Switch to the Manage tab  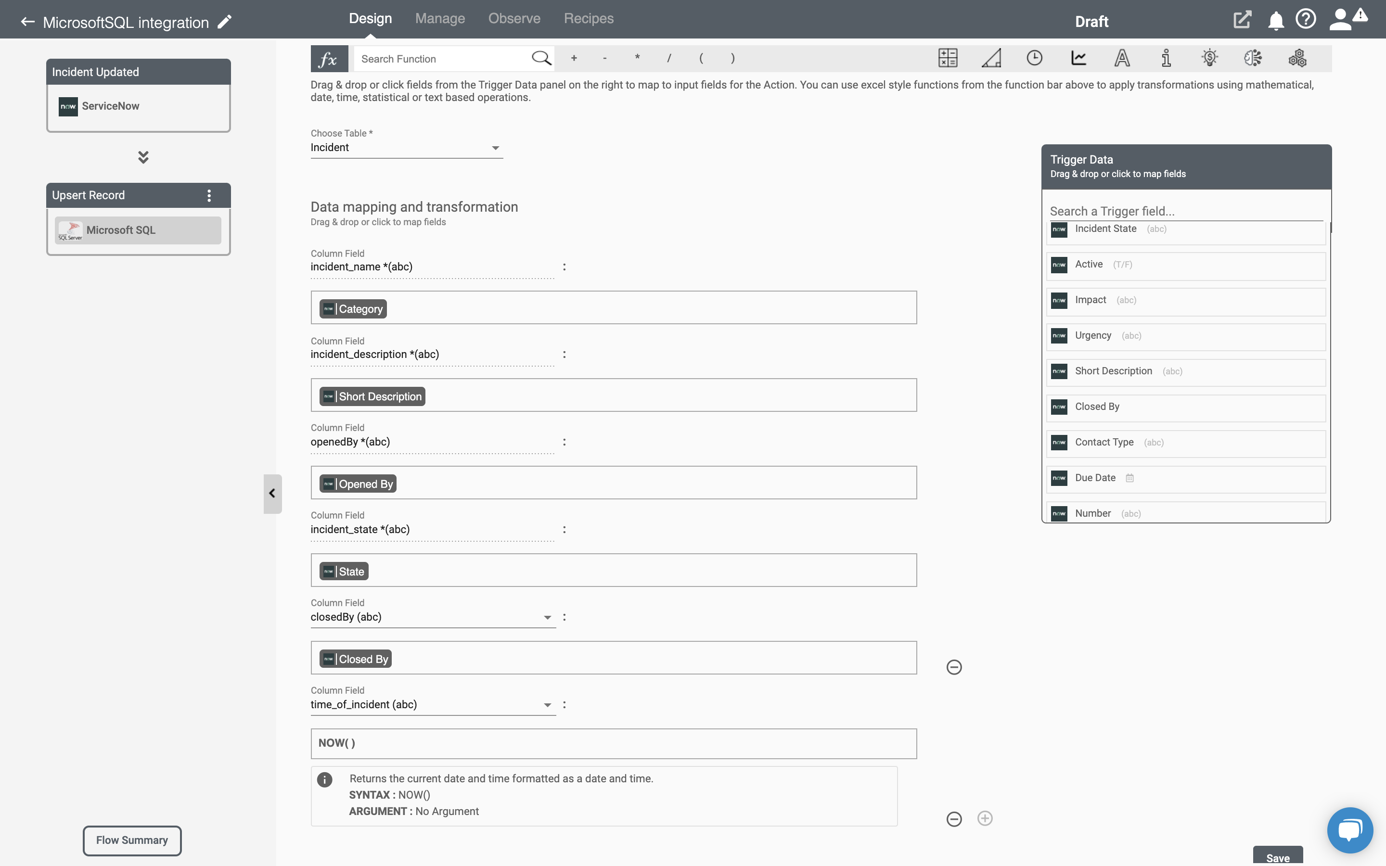(x=439, y=18)
